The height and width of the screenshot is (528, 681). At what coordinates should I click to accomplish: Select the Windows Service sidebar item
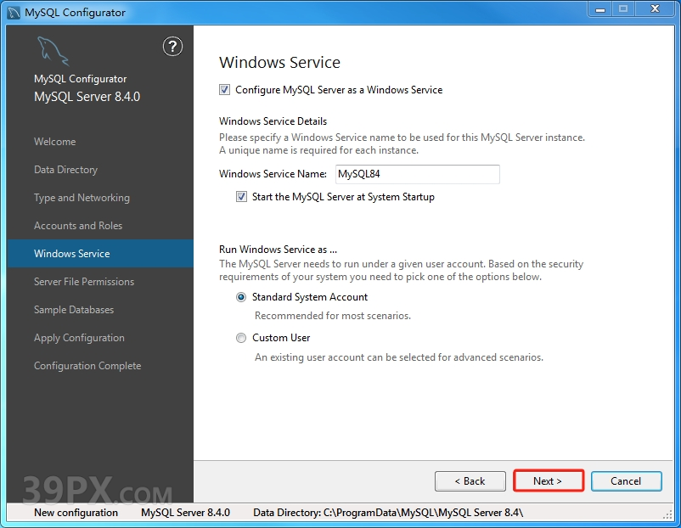(71, 254)
